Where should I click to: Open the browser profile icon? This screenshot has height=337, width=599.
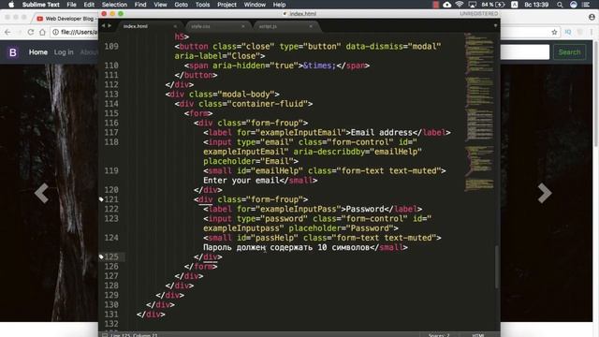coord(592,17)
